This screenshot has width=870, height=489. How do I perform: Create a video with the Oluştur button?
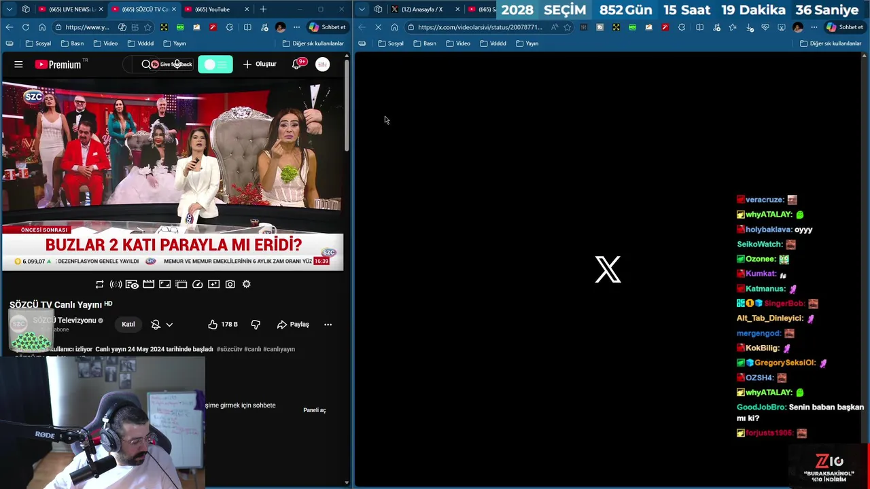260,64
